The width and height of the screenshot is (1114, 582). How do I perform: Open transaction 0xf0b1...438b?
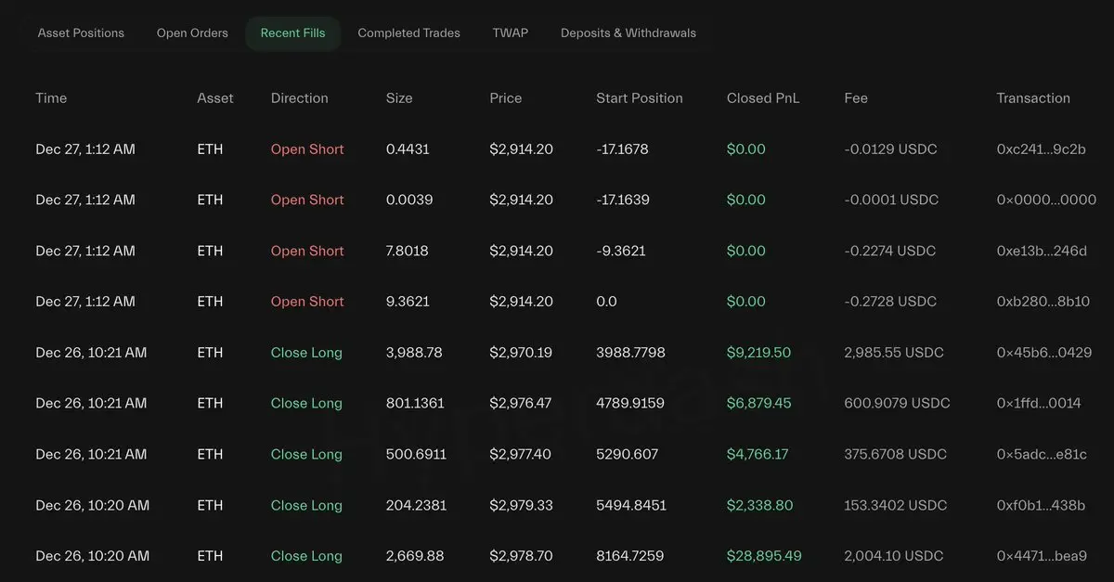tap(1041, 505)
